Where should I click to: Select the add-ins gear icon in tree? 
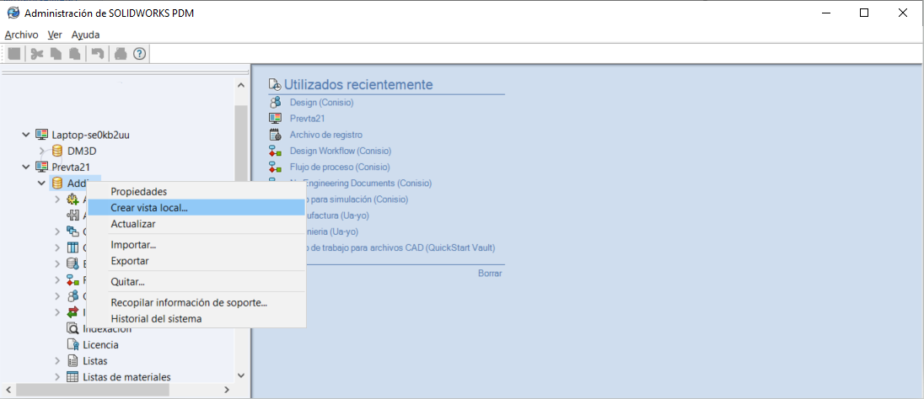click(73, 199)
